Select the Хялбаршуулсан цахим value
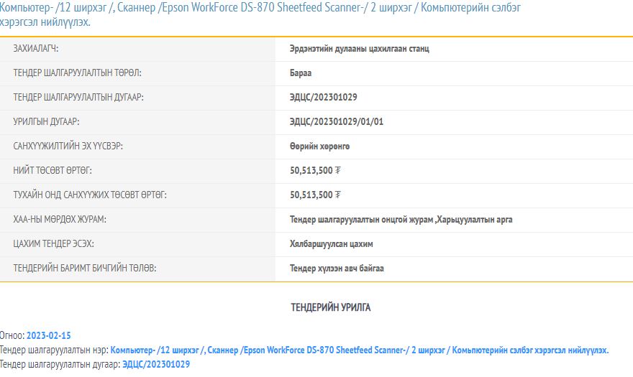633x377 pixels. [331, 244]
